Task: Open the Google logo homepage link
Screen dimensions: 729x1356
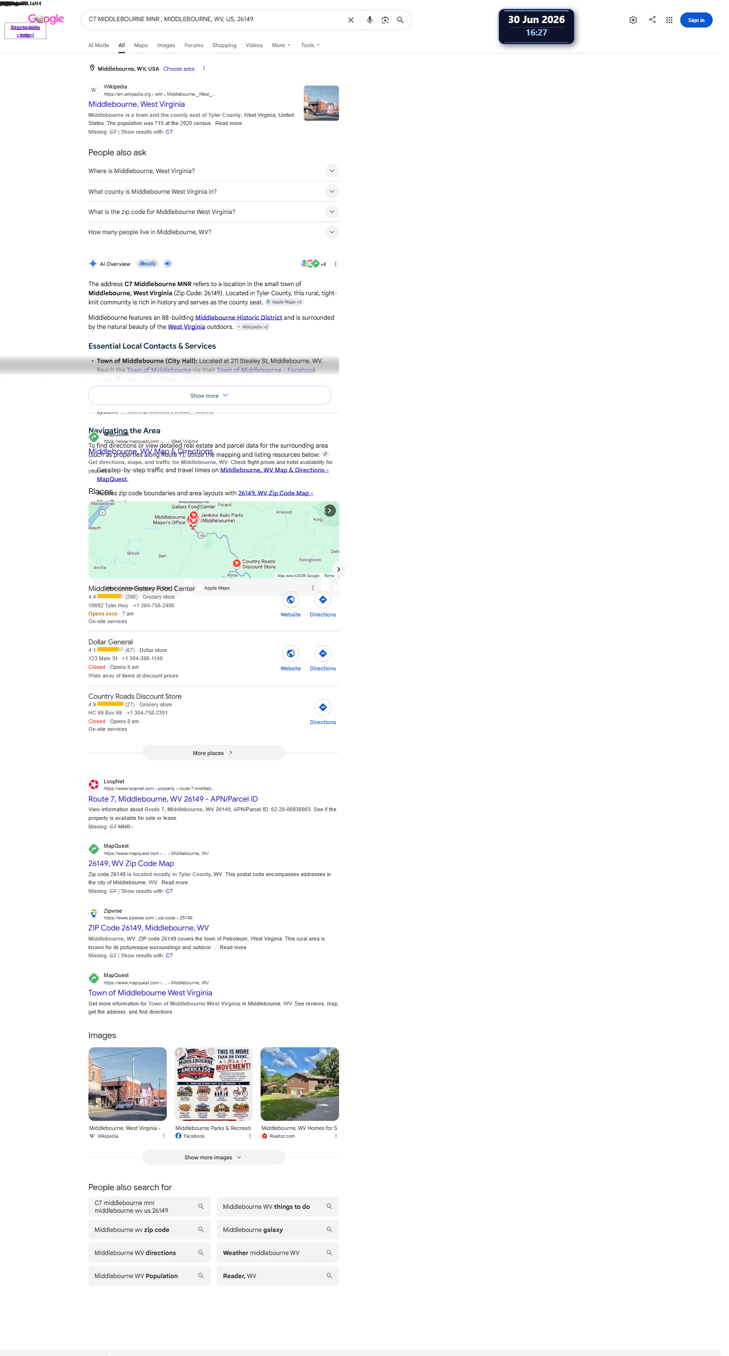Action: click(46, 19)
